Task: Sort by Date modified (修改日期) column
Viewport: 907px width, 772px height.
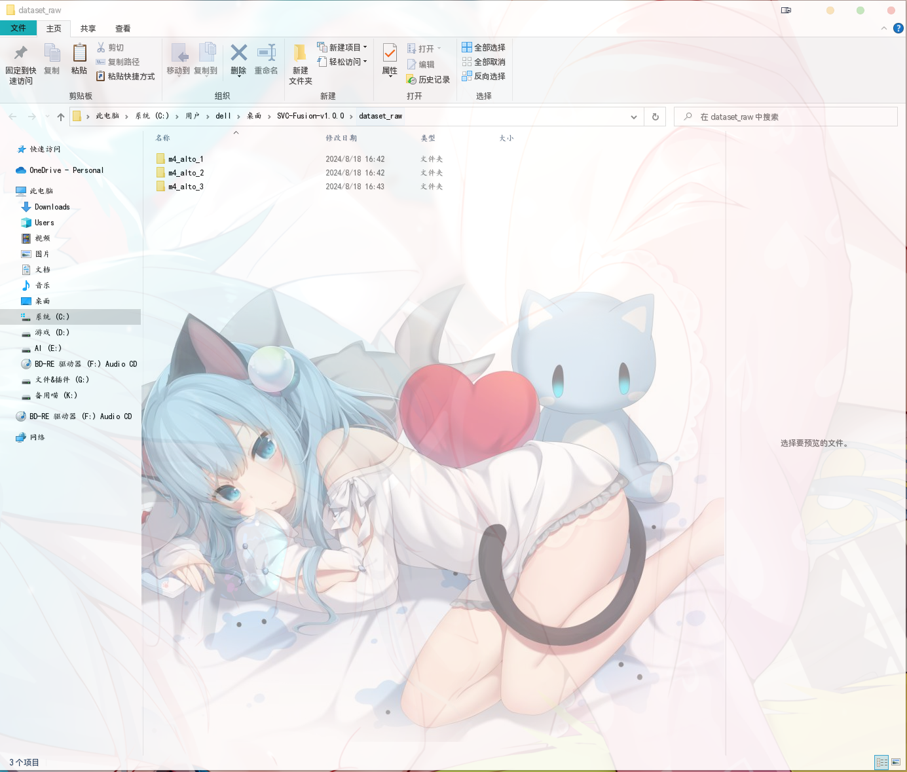Action: [x=341, y=138]
